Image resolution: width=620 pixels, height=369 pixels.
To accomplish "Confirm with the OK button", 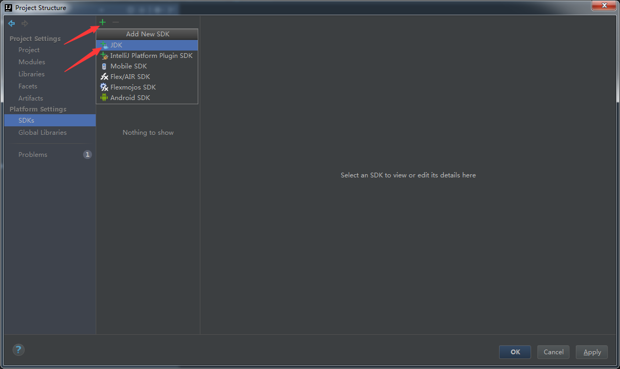I will (x=515, y=352).
